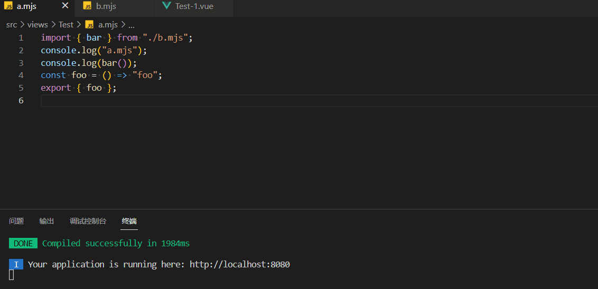Click foo identifier on line 5
Screen dimensions: 598x289
[94, 88]
